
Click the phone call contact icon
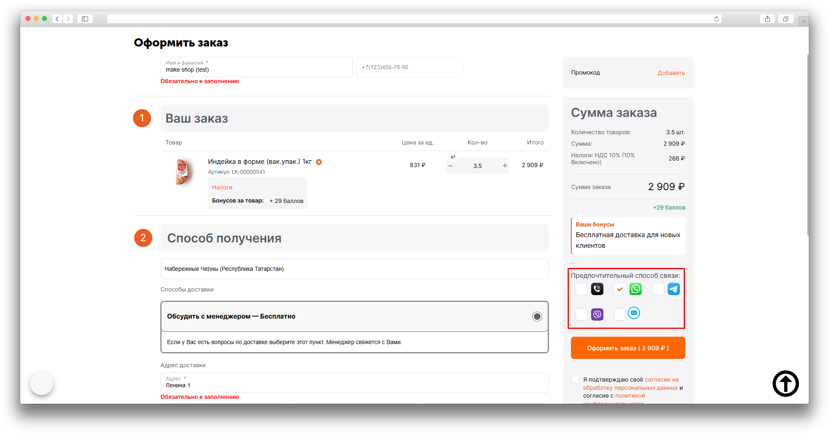coord(597,289)
